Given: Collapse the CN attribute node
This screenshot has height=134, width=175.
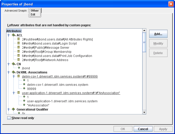Looking at the screenshot, I should (x=9, y=64).
